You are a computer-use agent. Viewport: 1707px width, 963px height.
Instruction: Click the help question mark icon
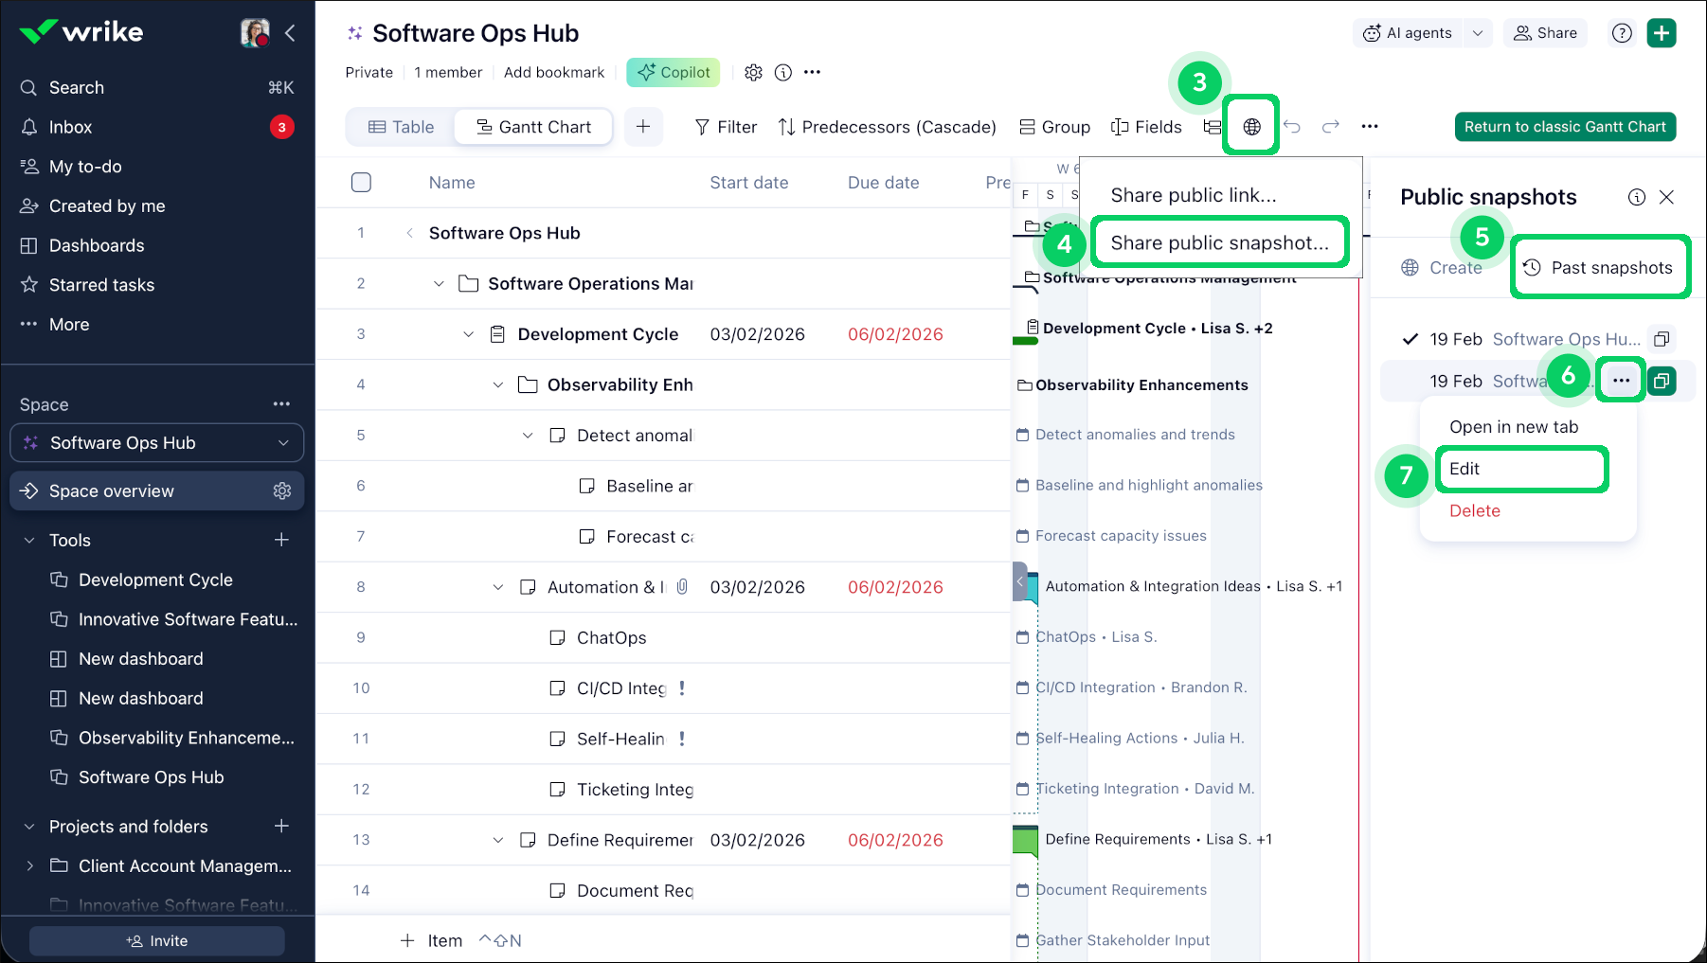click(1622, 33)
